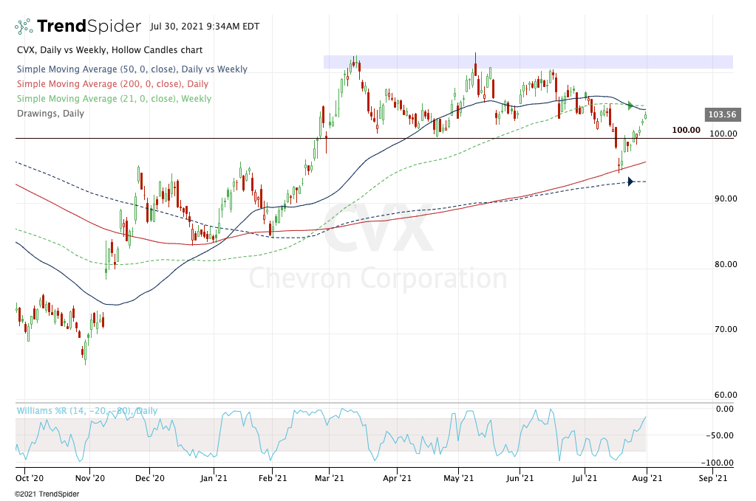Image resolution: width=756 pixels, height=501 pixels.
Task: Click the -100.00 Williams %R axis value
Action: click(x=718, y=463)
